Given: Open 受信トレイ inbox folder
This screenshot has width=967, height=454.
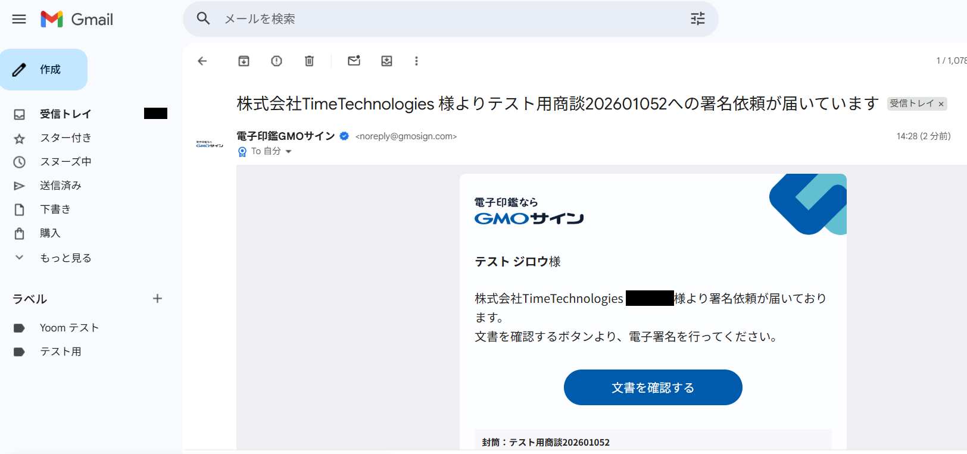Looking at the screenshot, I should tap(65, 114).
